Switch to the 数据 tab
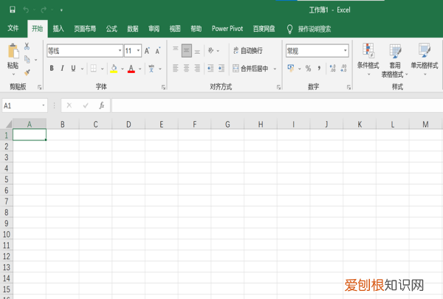This screenshot has width=443, height=299. click(133, 29)
